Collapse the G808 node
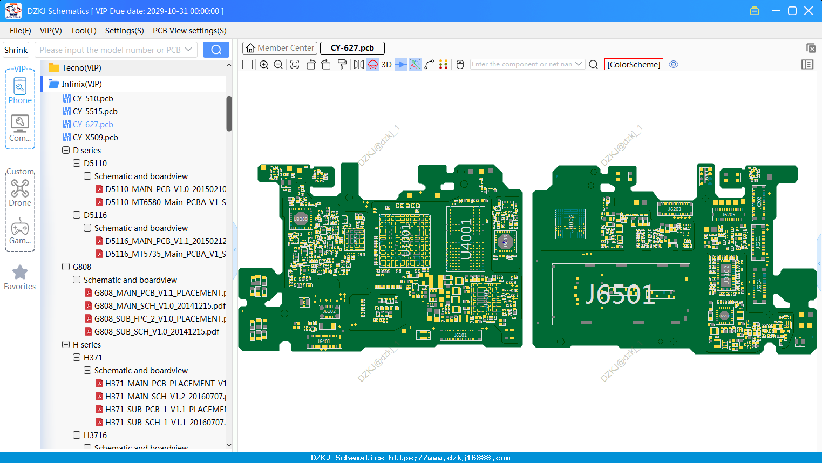 click(66, 267)
